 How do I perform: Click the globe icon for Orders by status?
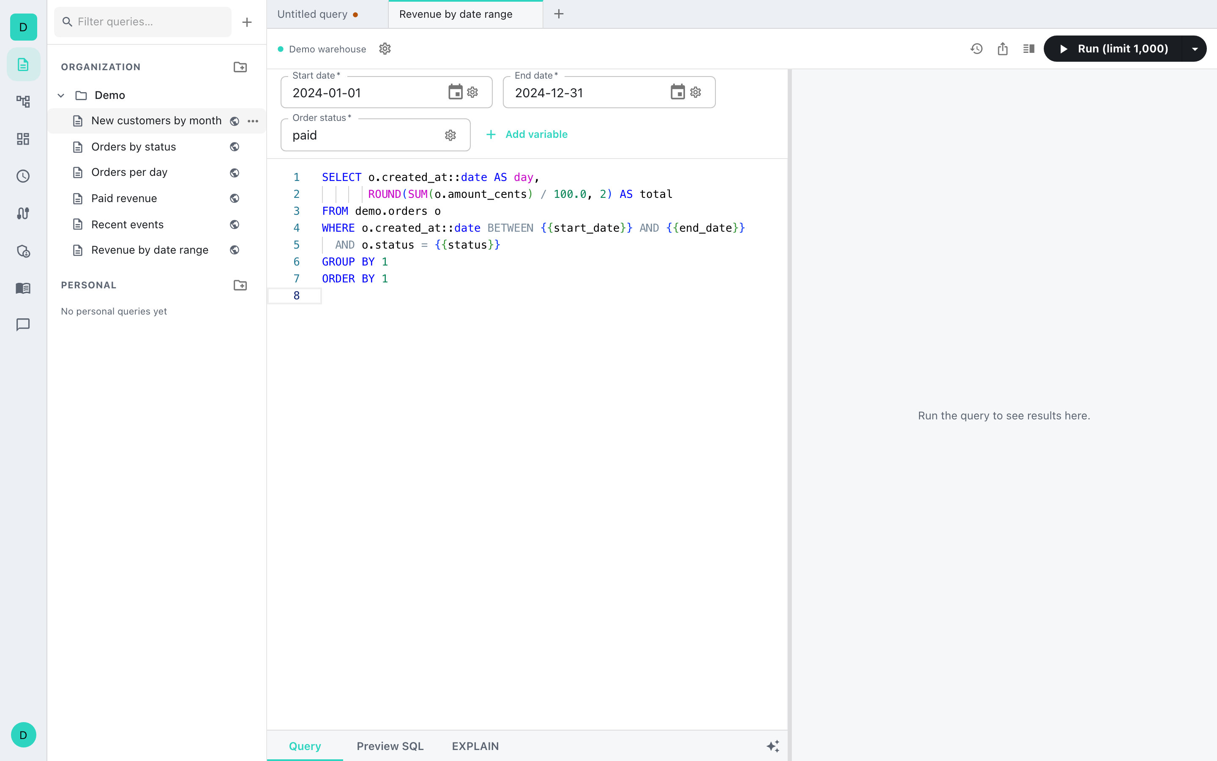[235, 147]
